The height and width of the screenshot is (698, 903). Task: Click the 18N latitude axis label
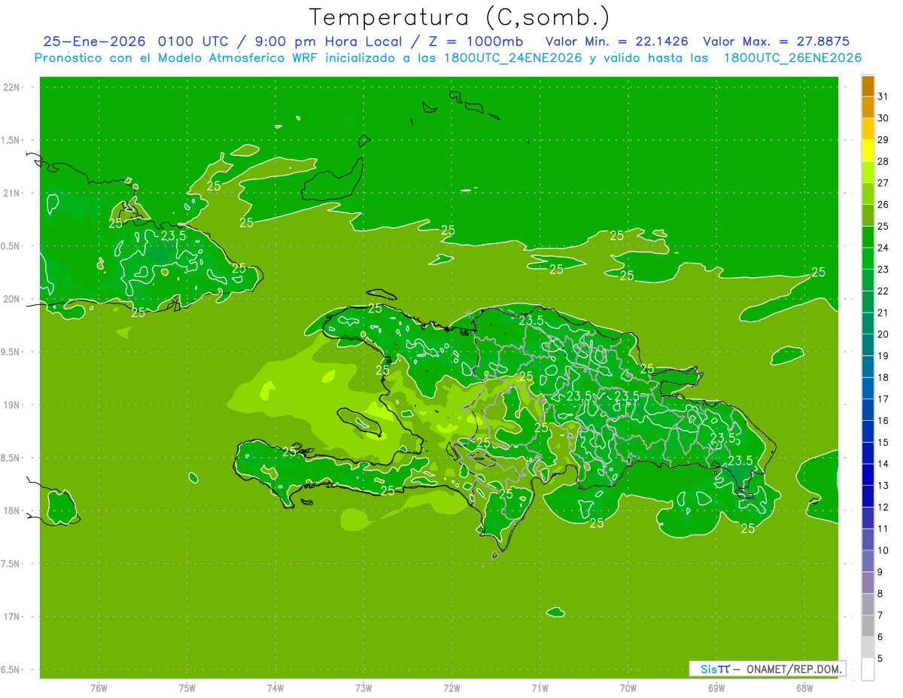tap(13, 511)
